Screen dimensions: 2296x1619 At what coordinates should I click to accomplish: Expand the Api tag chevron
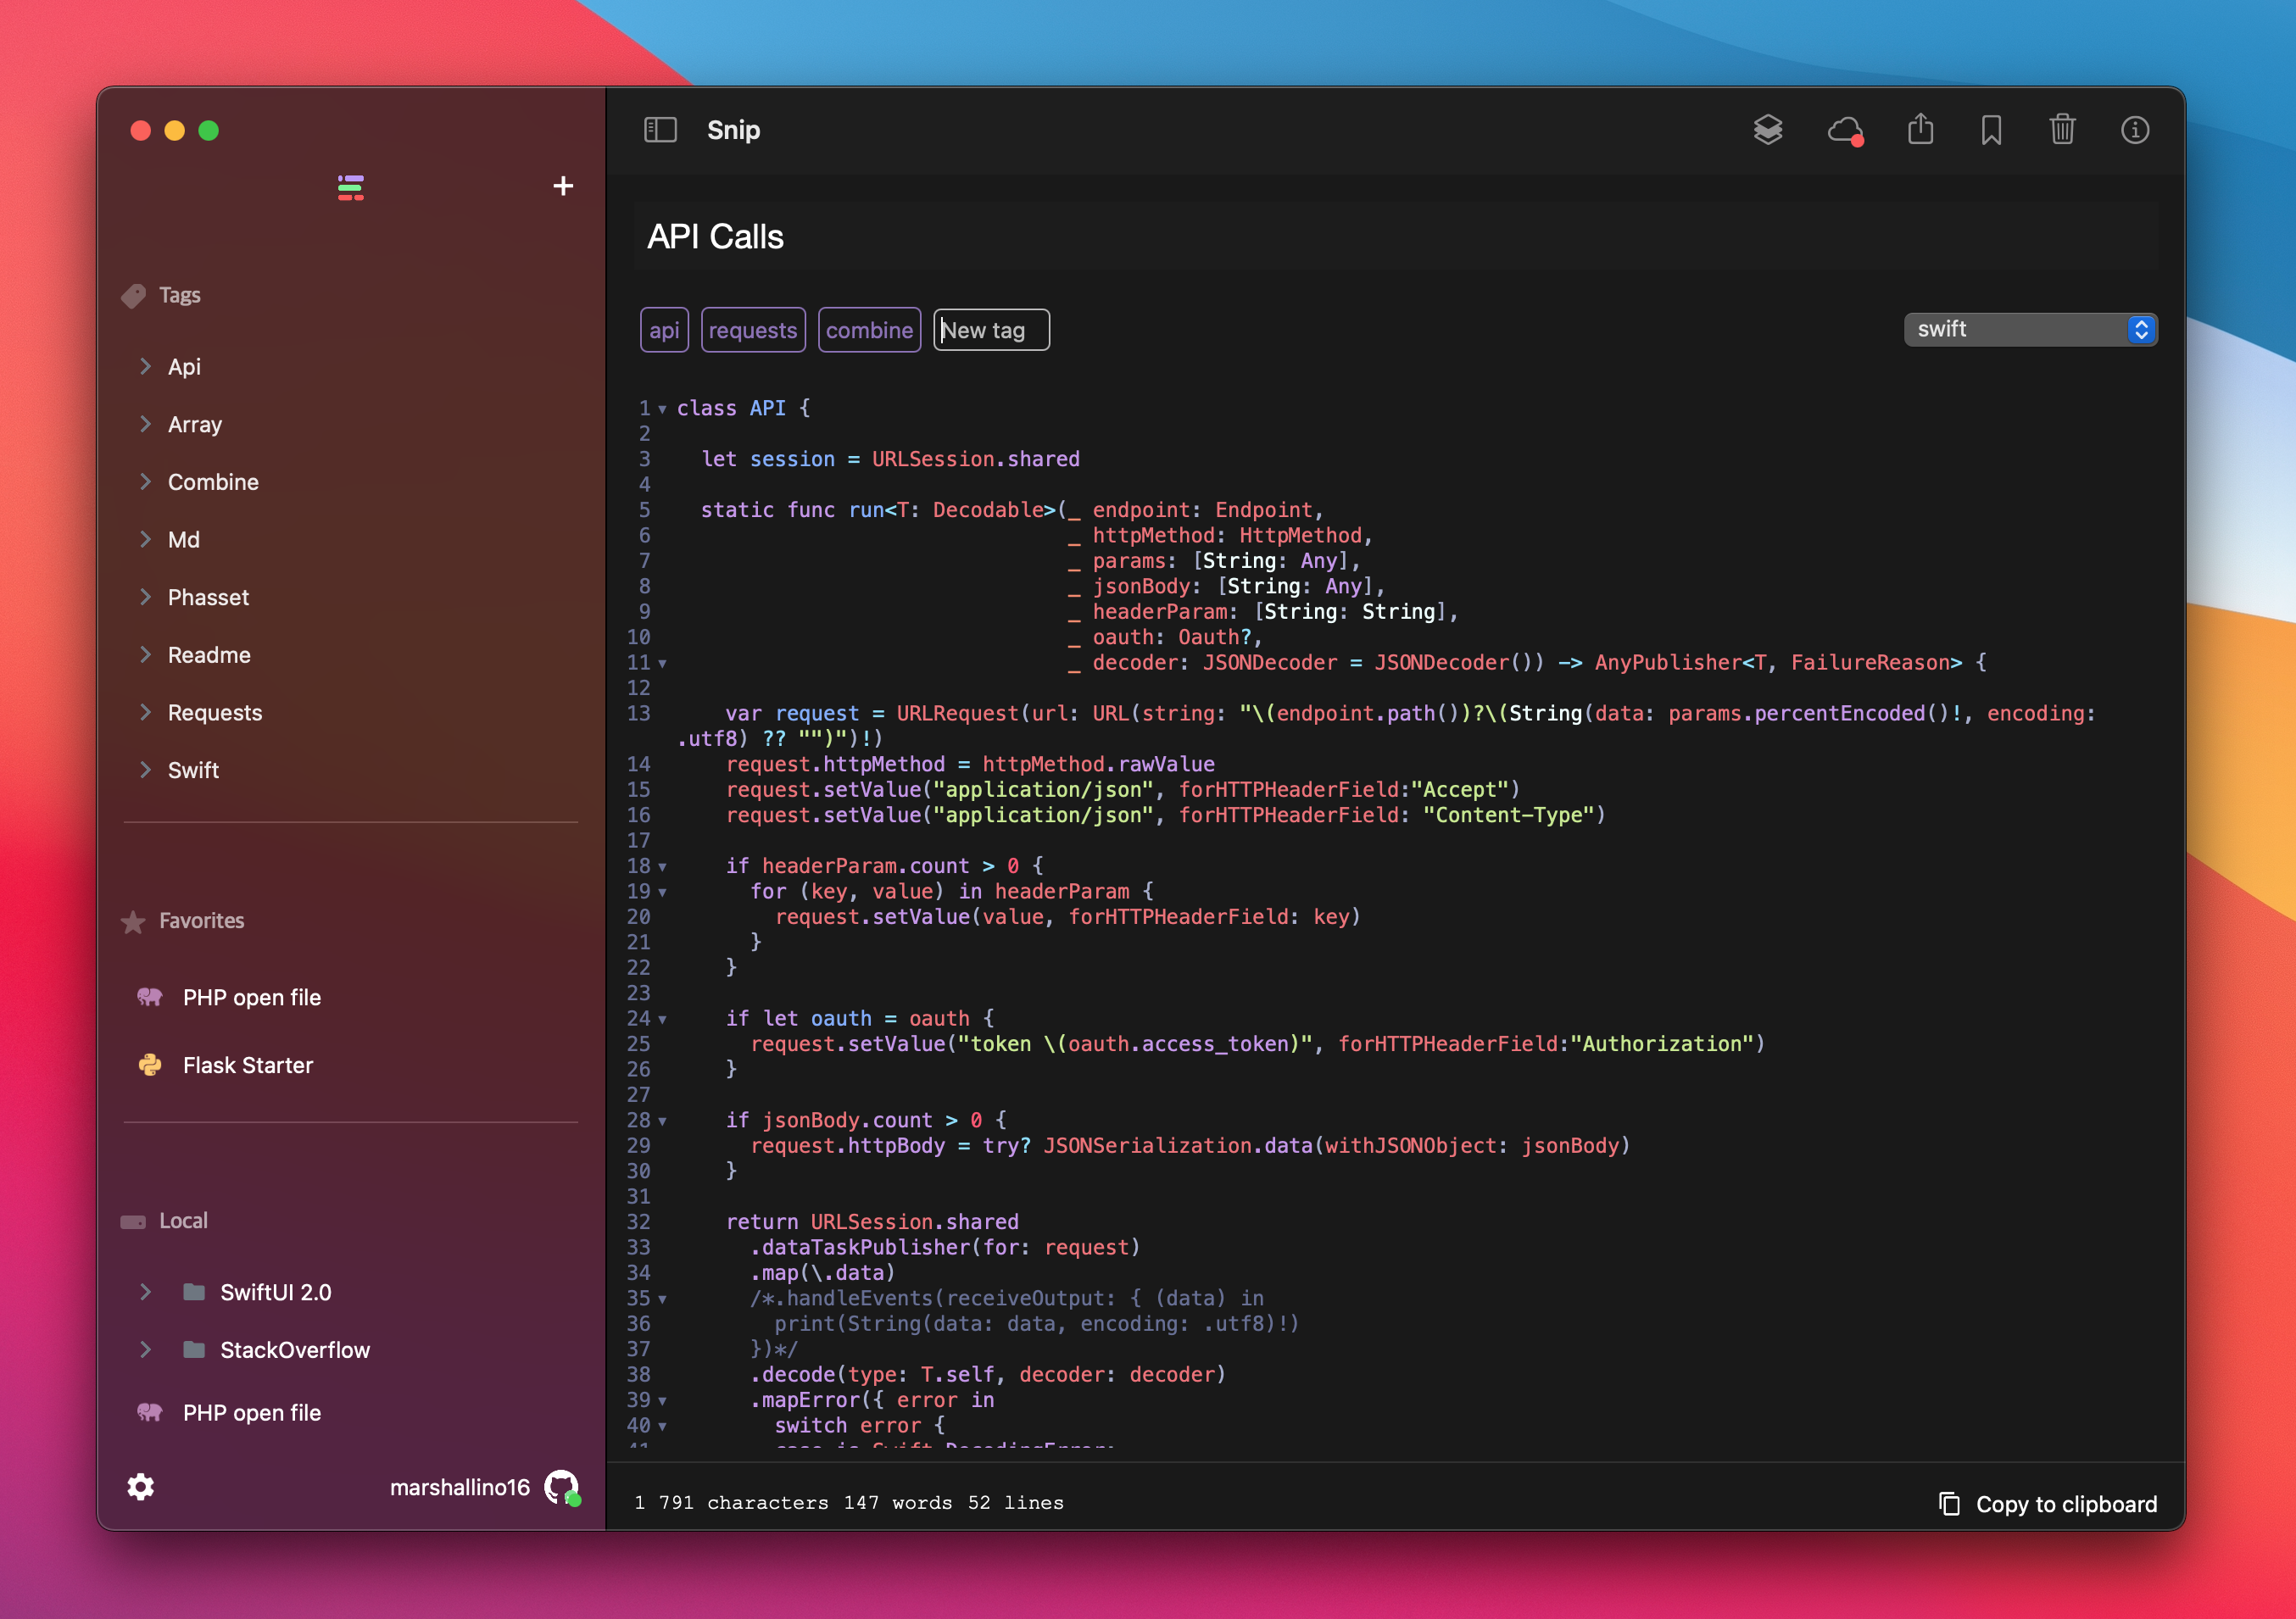(x=146, y=366)
